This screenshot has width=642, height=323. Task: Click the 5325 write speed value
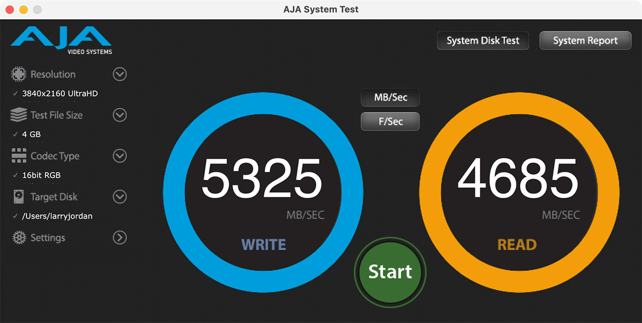coord(262,179)
